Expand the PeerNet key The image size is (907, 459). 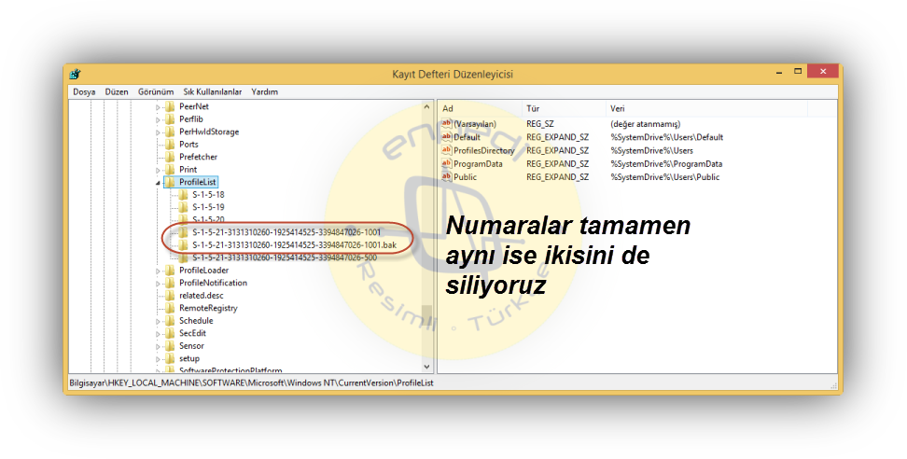(158, 107)
